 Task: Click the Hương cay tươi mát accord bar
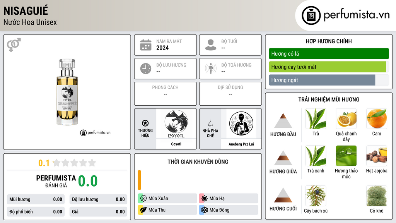[327, 67]
